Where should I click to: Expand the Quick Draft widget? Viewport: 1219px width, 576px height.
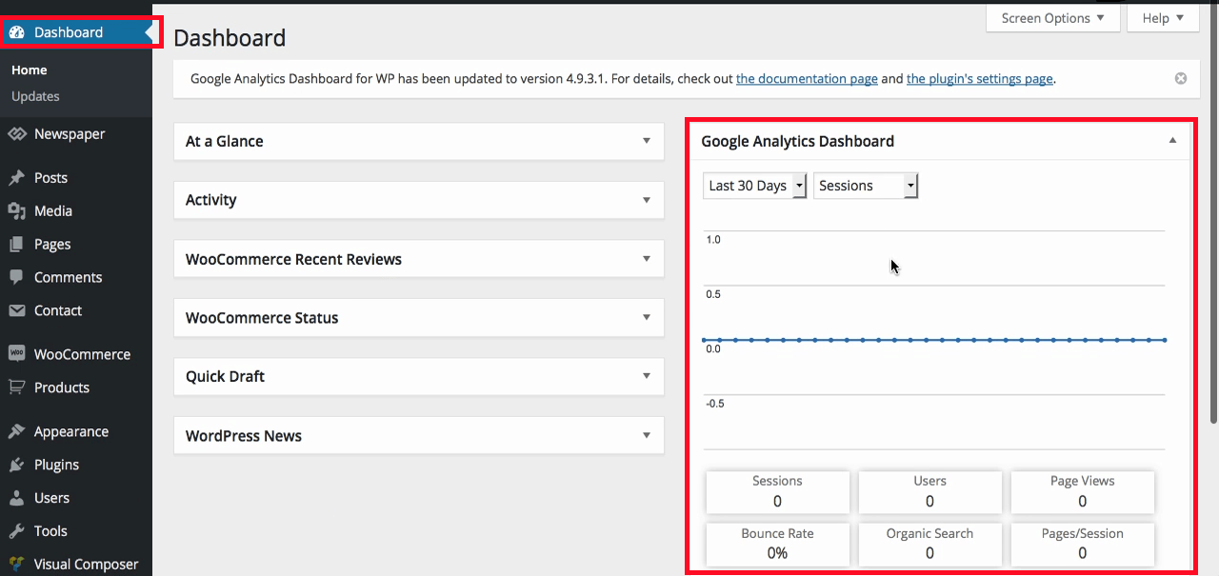click(x=647, y=376)
